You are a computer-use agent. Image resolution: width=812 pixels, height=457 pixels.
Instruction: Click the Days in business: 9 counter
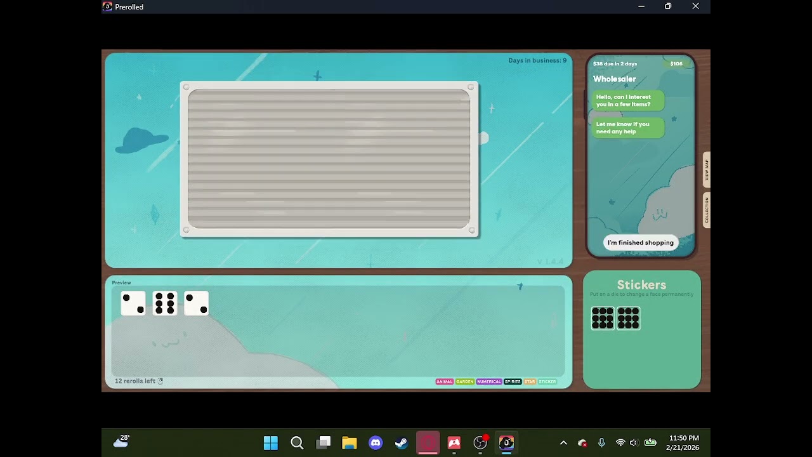tap(537, 60)
